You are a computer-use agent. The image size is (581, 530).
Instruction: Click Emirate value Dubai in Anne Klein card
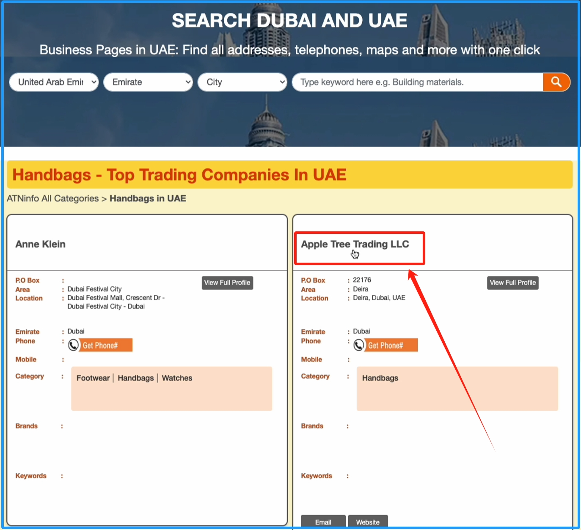tap(76, 331)
